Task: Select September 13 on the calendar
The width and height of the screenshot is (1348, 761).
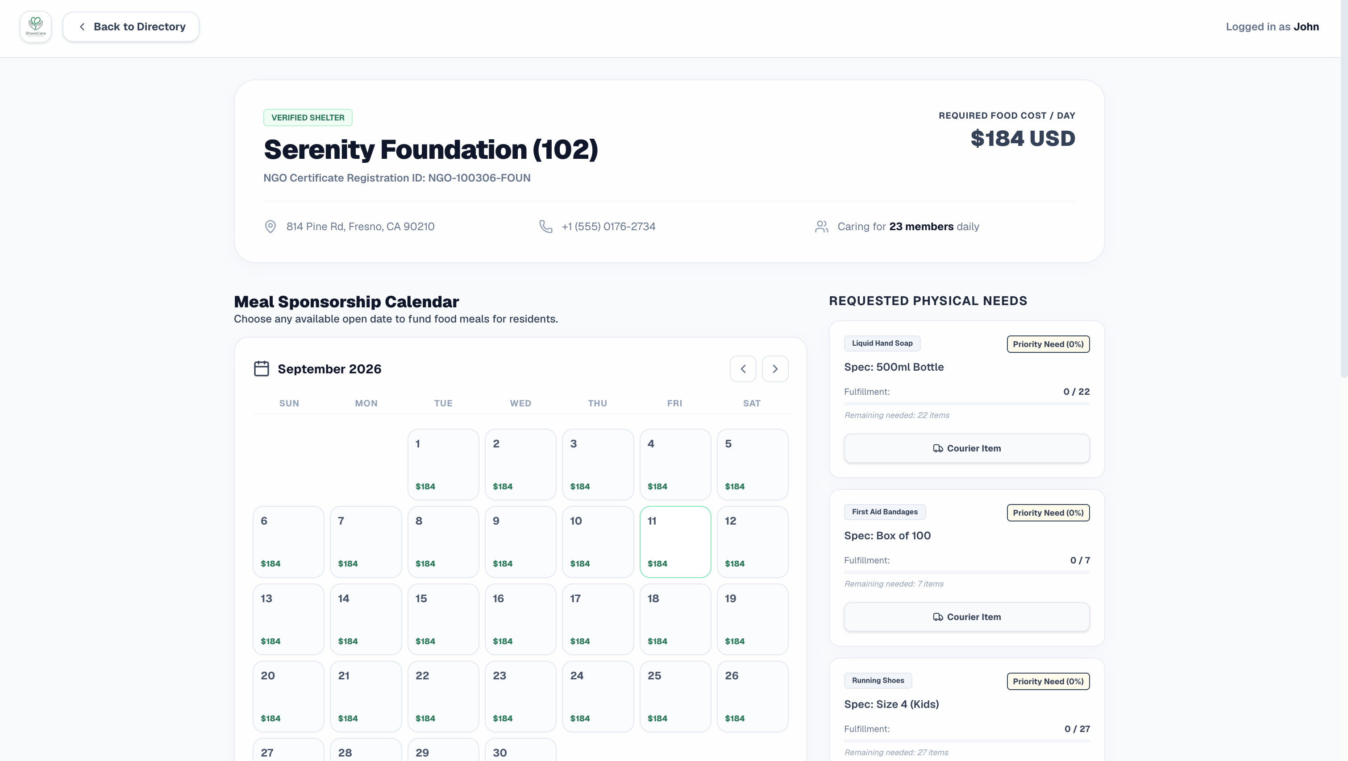Action: 288,619
